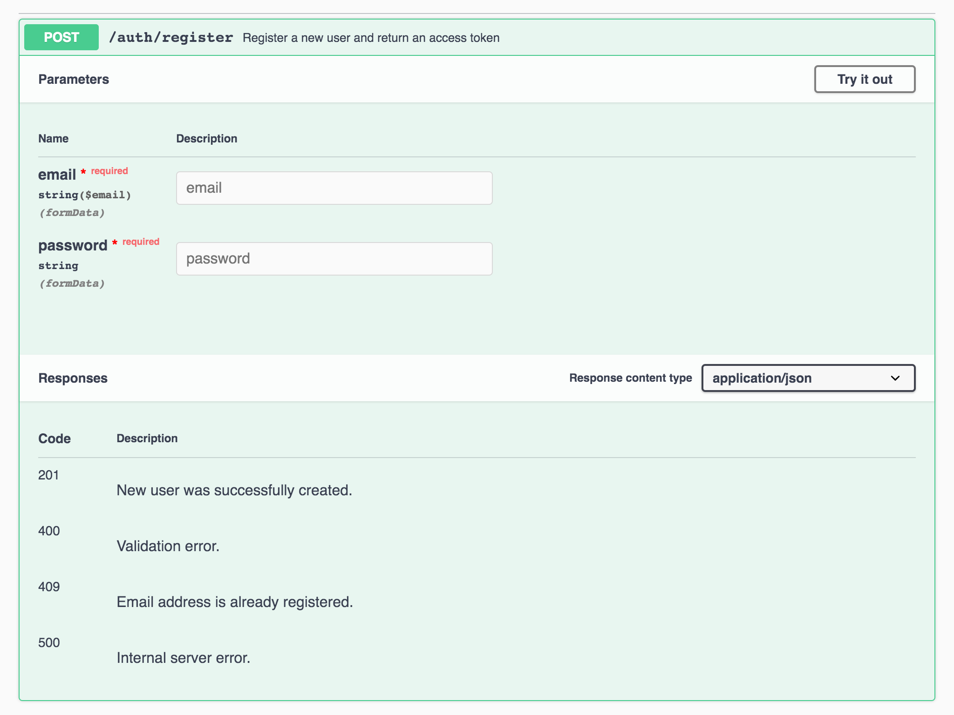Focus the email input field
Image resolution: width=954 pixels, height=715 pixels.
click(334, 188)
